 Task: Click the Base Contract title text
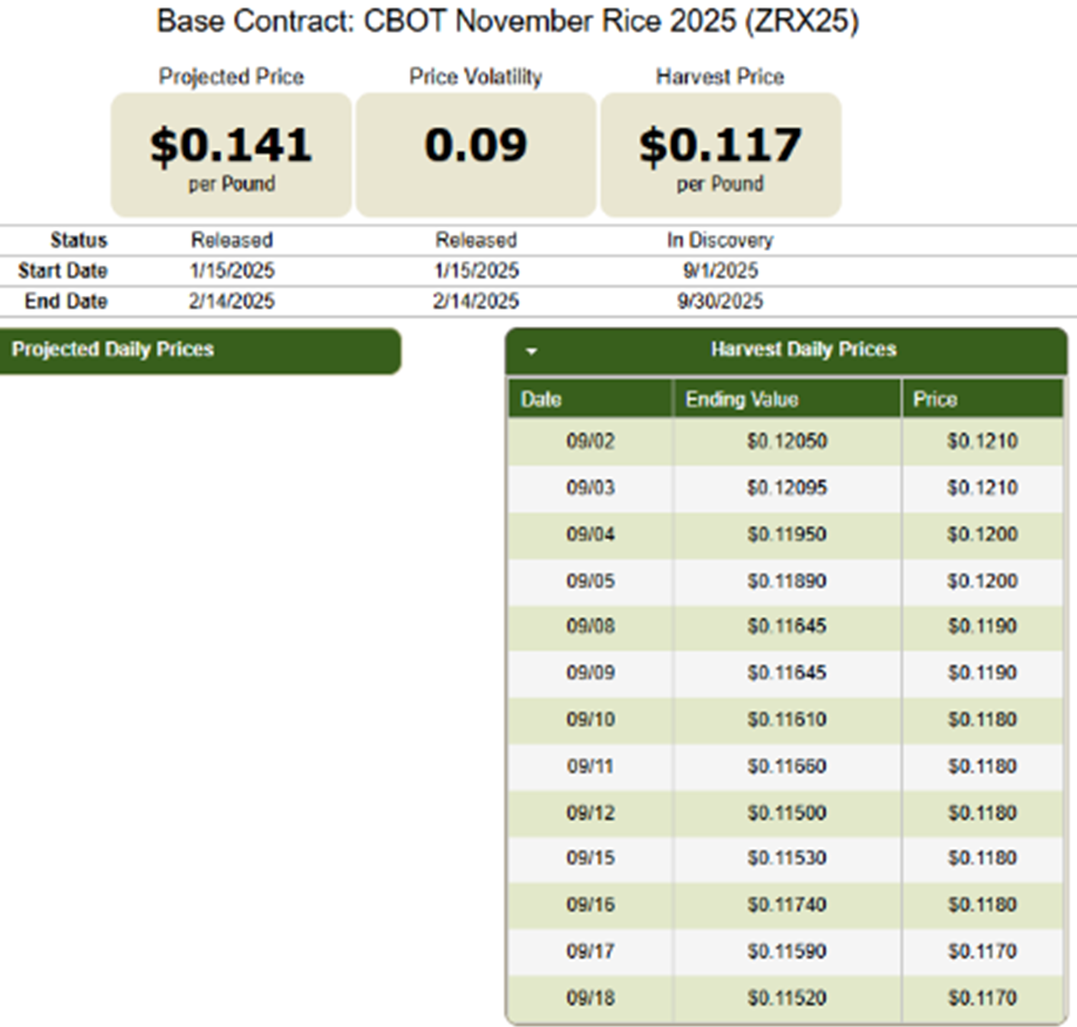pos(508,21)
